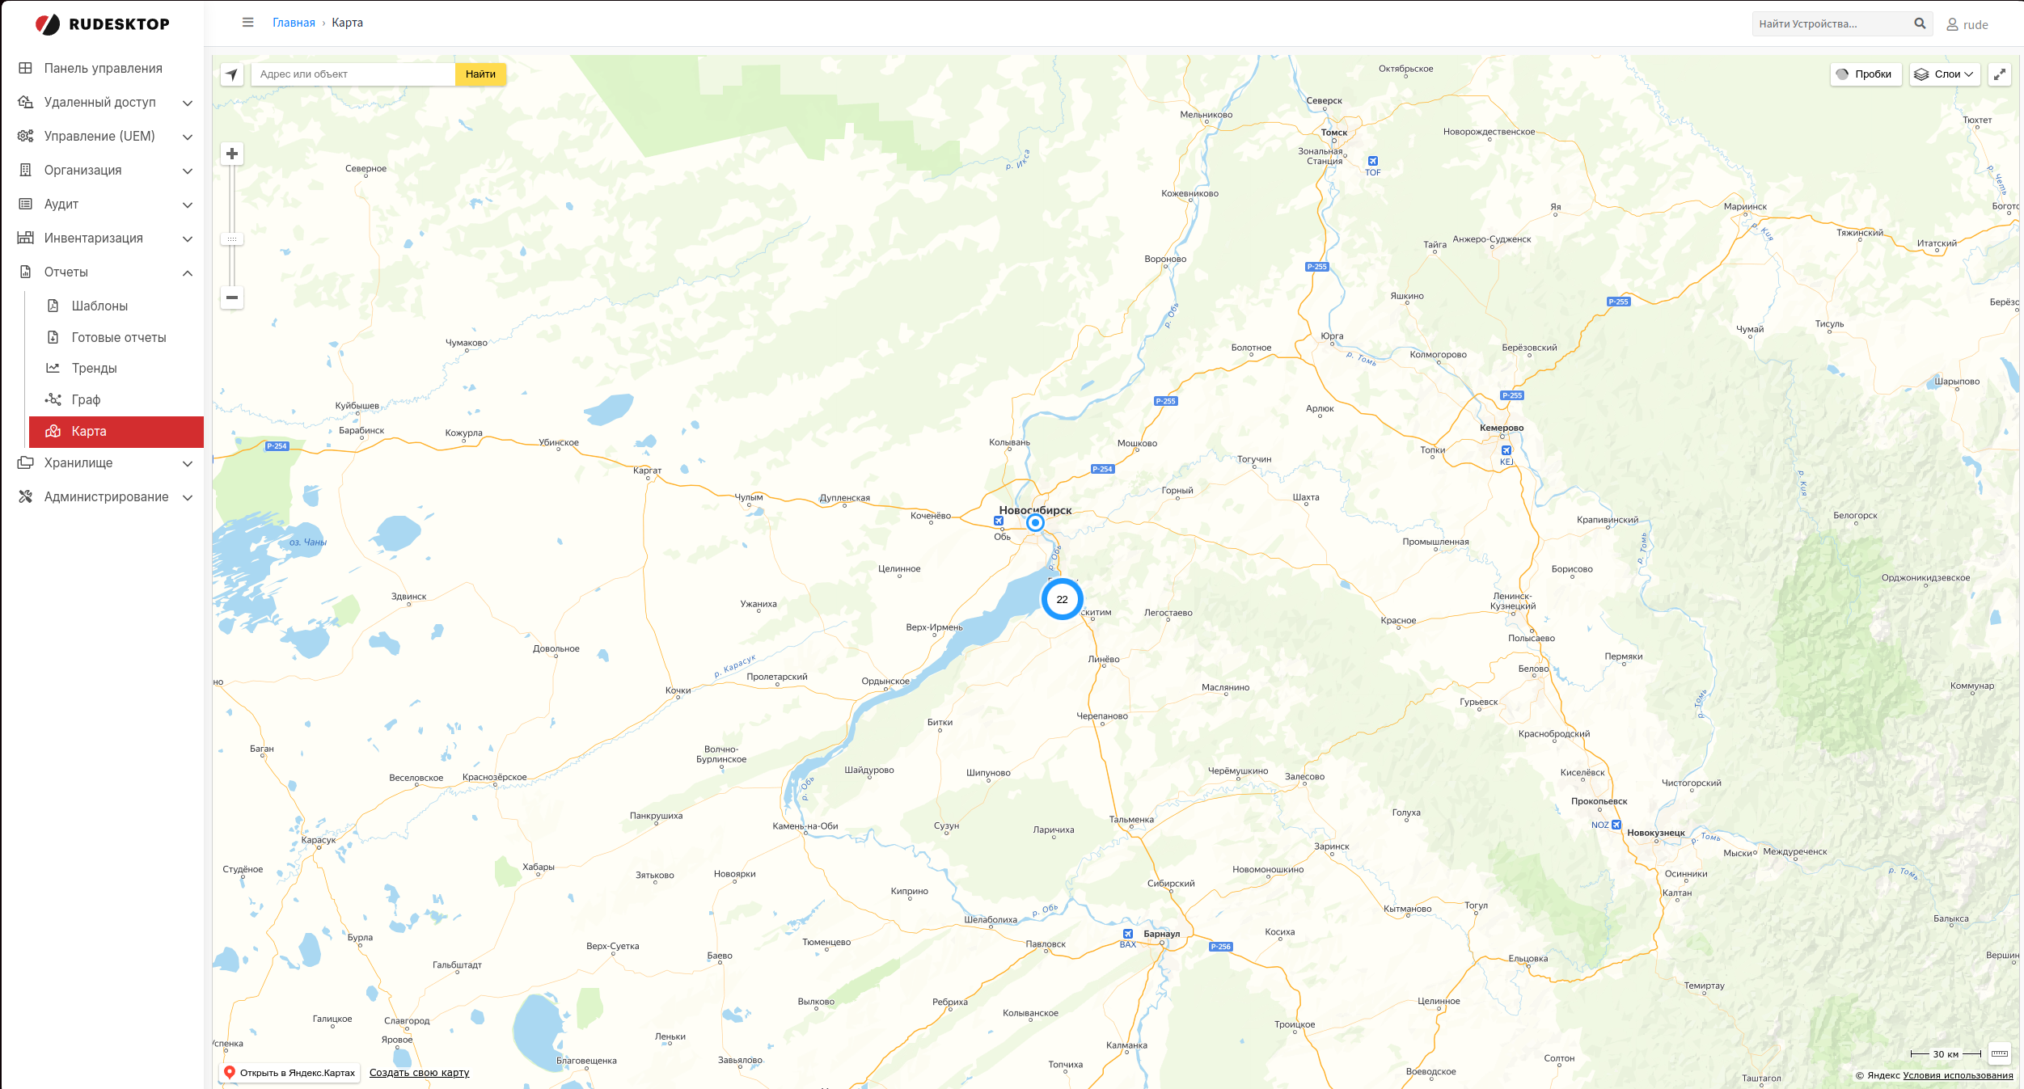Follow the Создать свою карту link
Viewport: 2024px width, 1089px height.
(x=419, y=1073)
